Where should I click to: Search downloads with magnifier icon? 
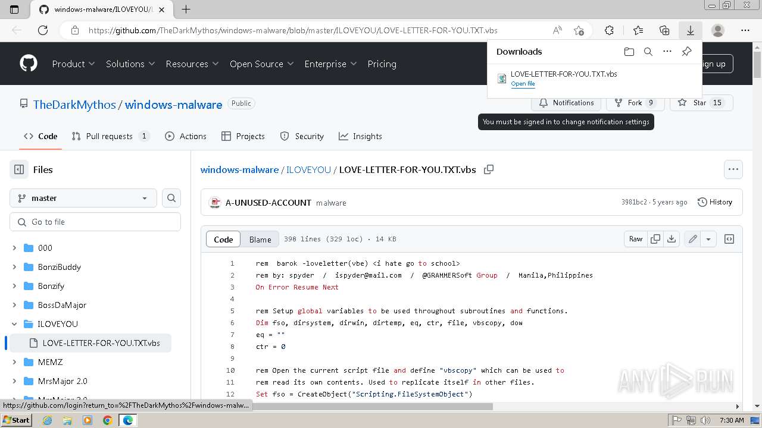point(648,52)
